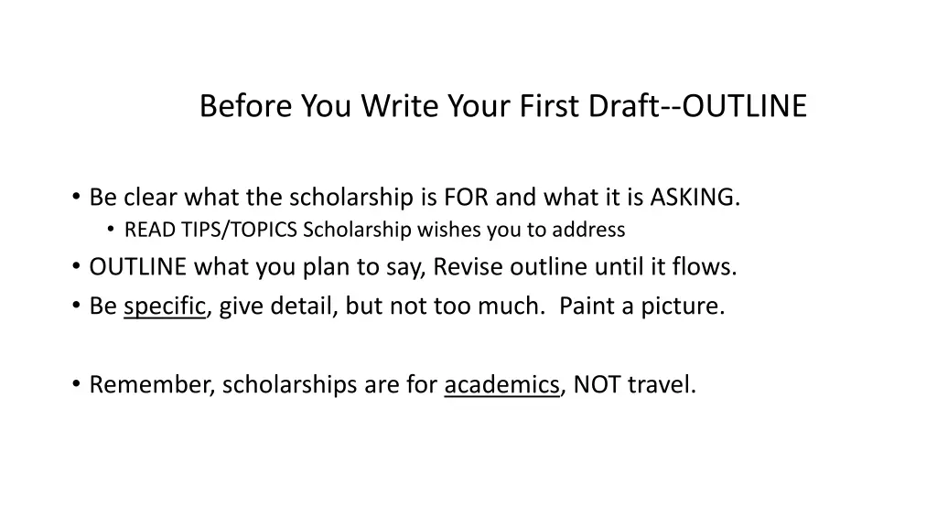The image size is (937, 527).
Task: Click the phrase "Revise outline until it flows"
Action: coord(584,267)
